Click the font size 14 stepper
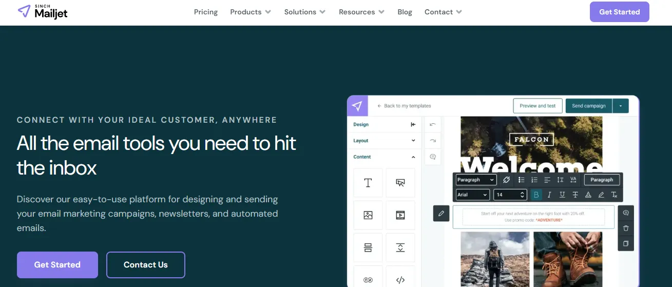This screenshot has height=287, width=672. coord(510,195)
